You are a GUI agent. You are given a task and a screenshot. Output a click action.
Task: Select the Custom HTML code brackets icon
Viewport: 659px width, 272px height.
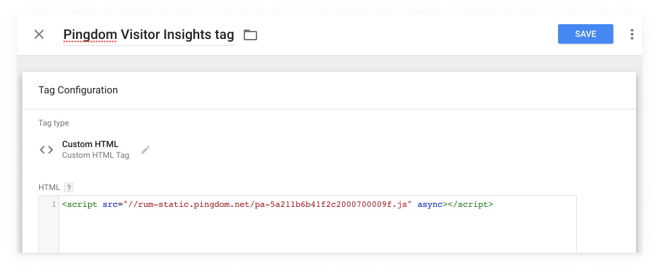[46, 150]
